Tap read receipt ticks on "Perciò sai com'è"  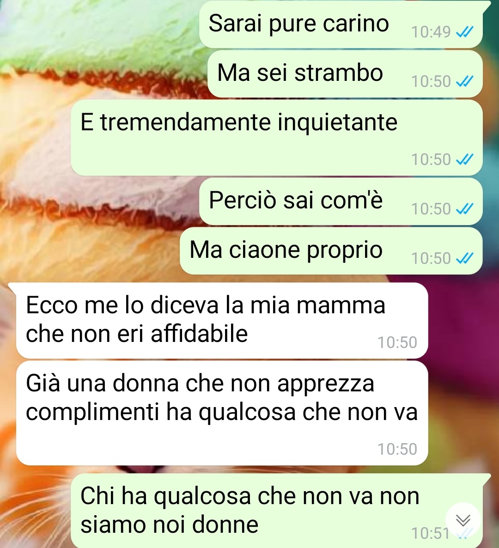(x=465, y=209)
